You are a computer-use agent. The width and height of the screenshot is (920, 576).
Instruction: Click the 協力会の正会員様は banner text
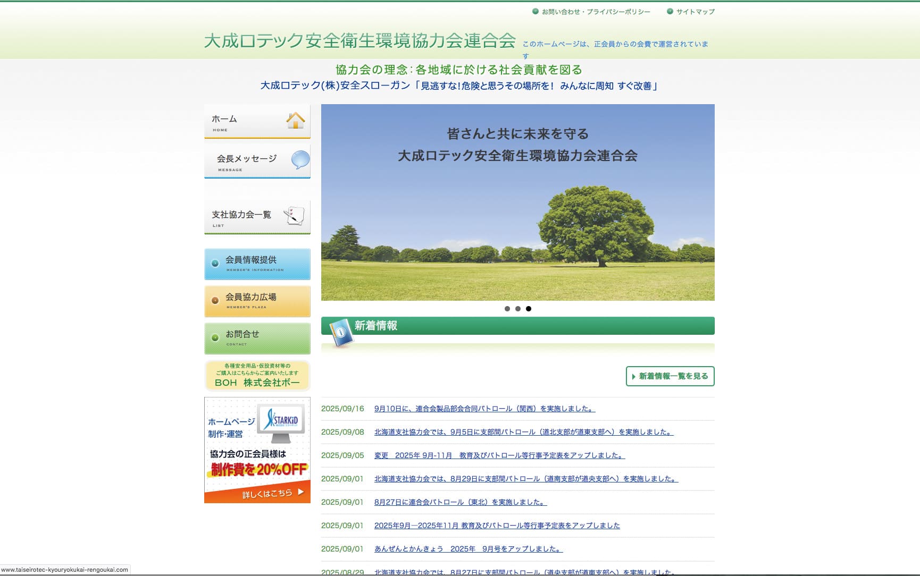pyautogui.click(x=248, y=454)
